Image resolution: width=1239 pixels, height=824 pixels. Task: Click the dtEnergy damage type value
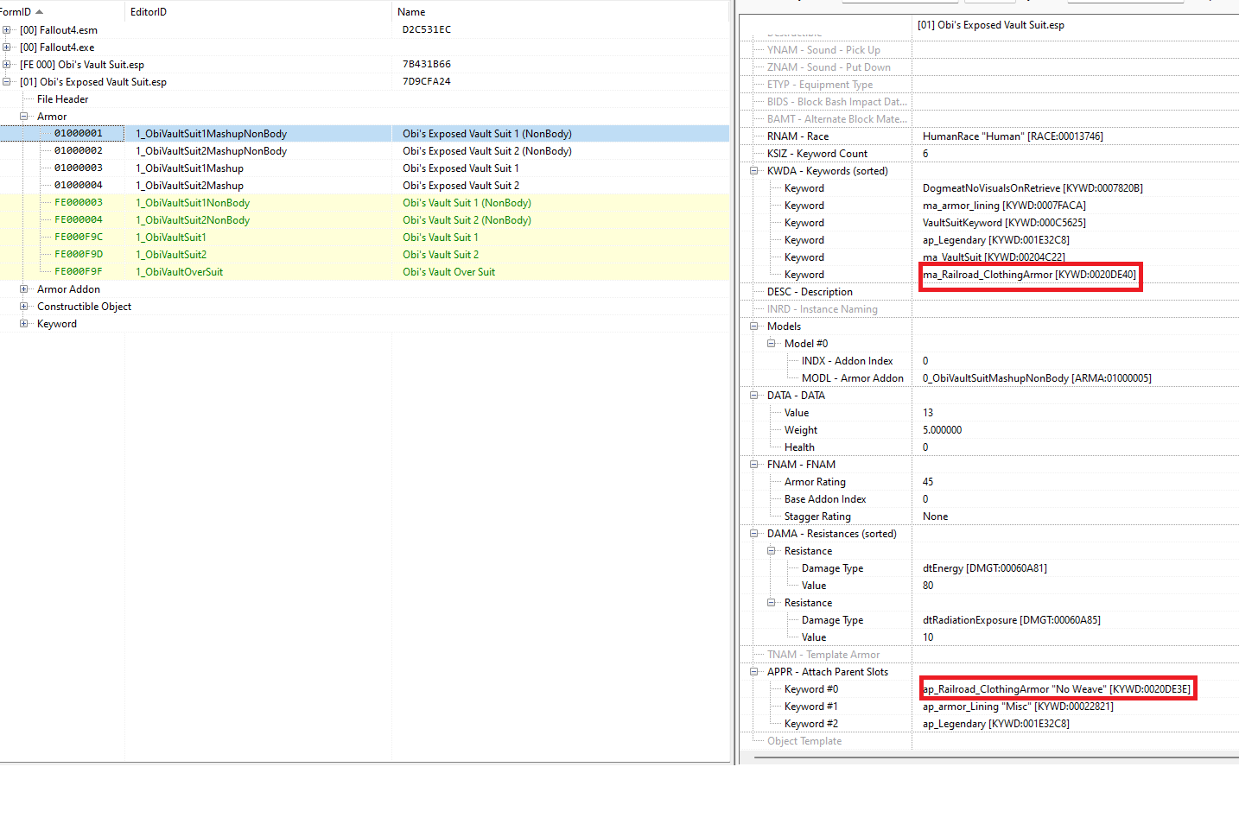click(x=985, y=568)
